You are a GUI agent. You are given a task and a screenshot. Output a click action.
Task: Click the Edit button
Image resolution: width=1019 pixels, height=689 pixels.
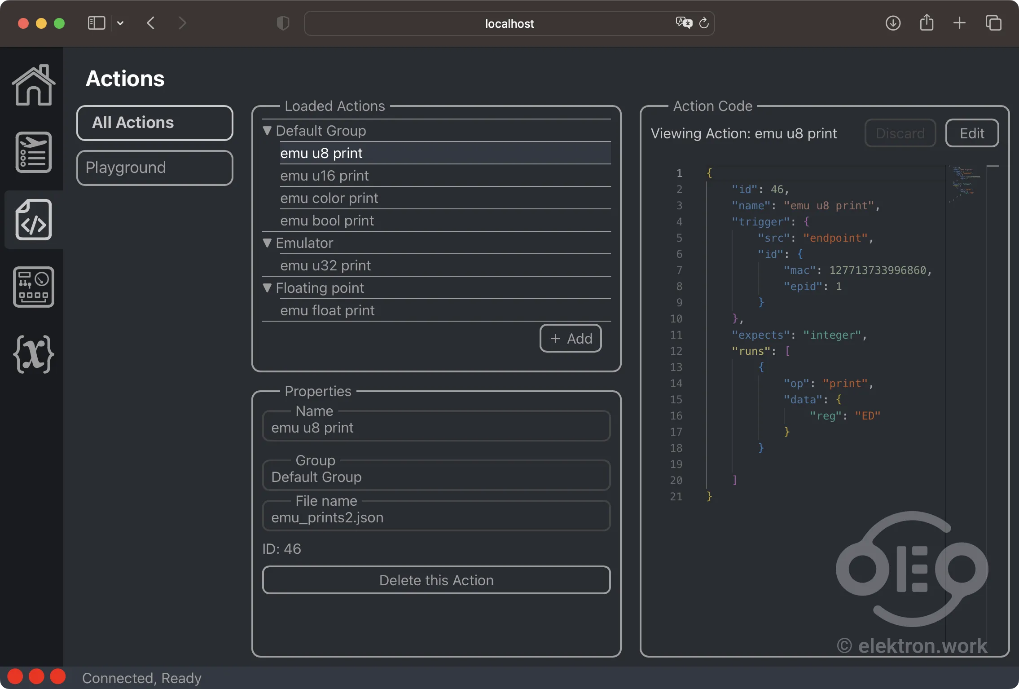972,133
